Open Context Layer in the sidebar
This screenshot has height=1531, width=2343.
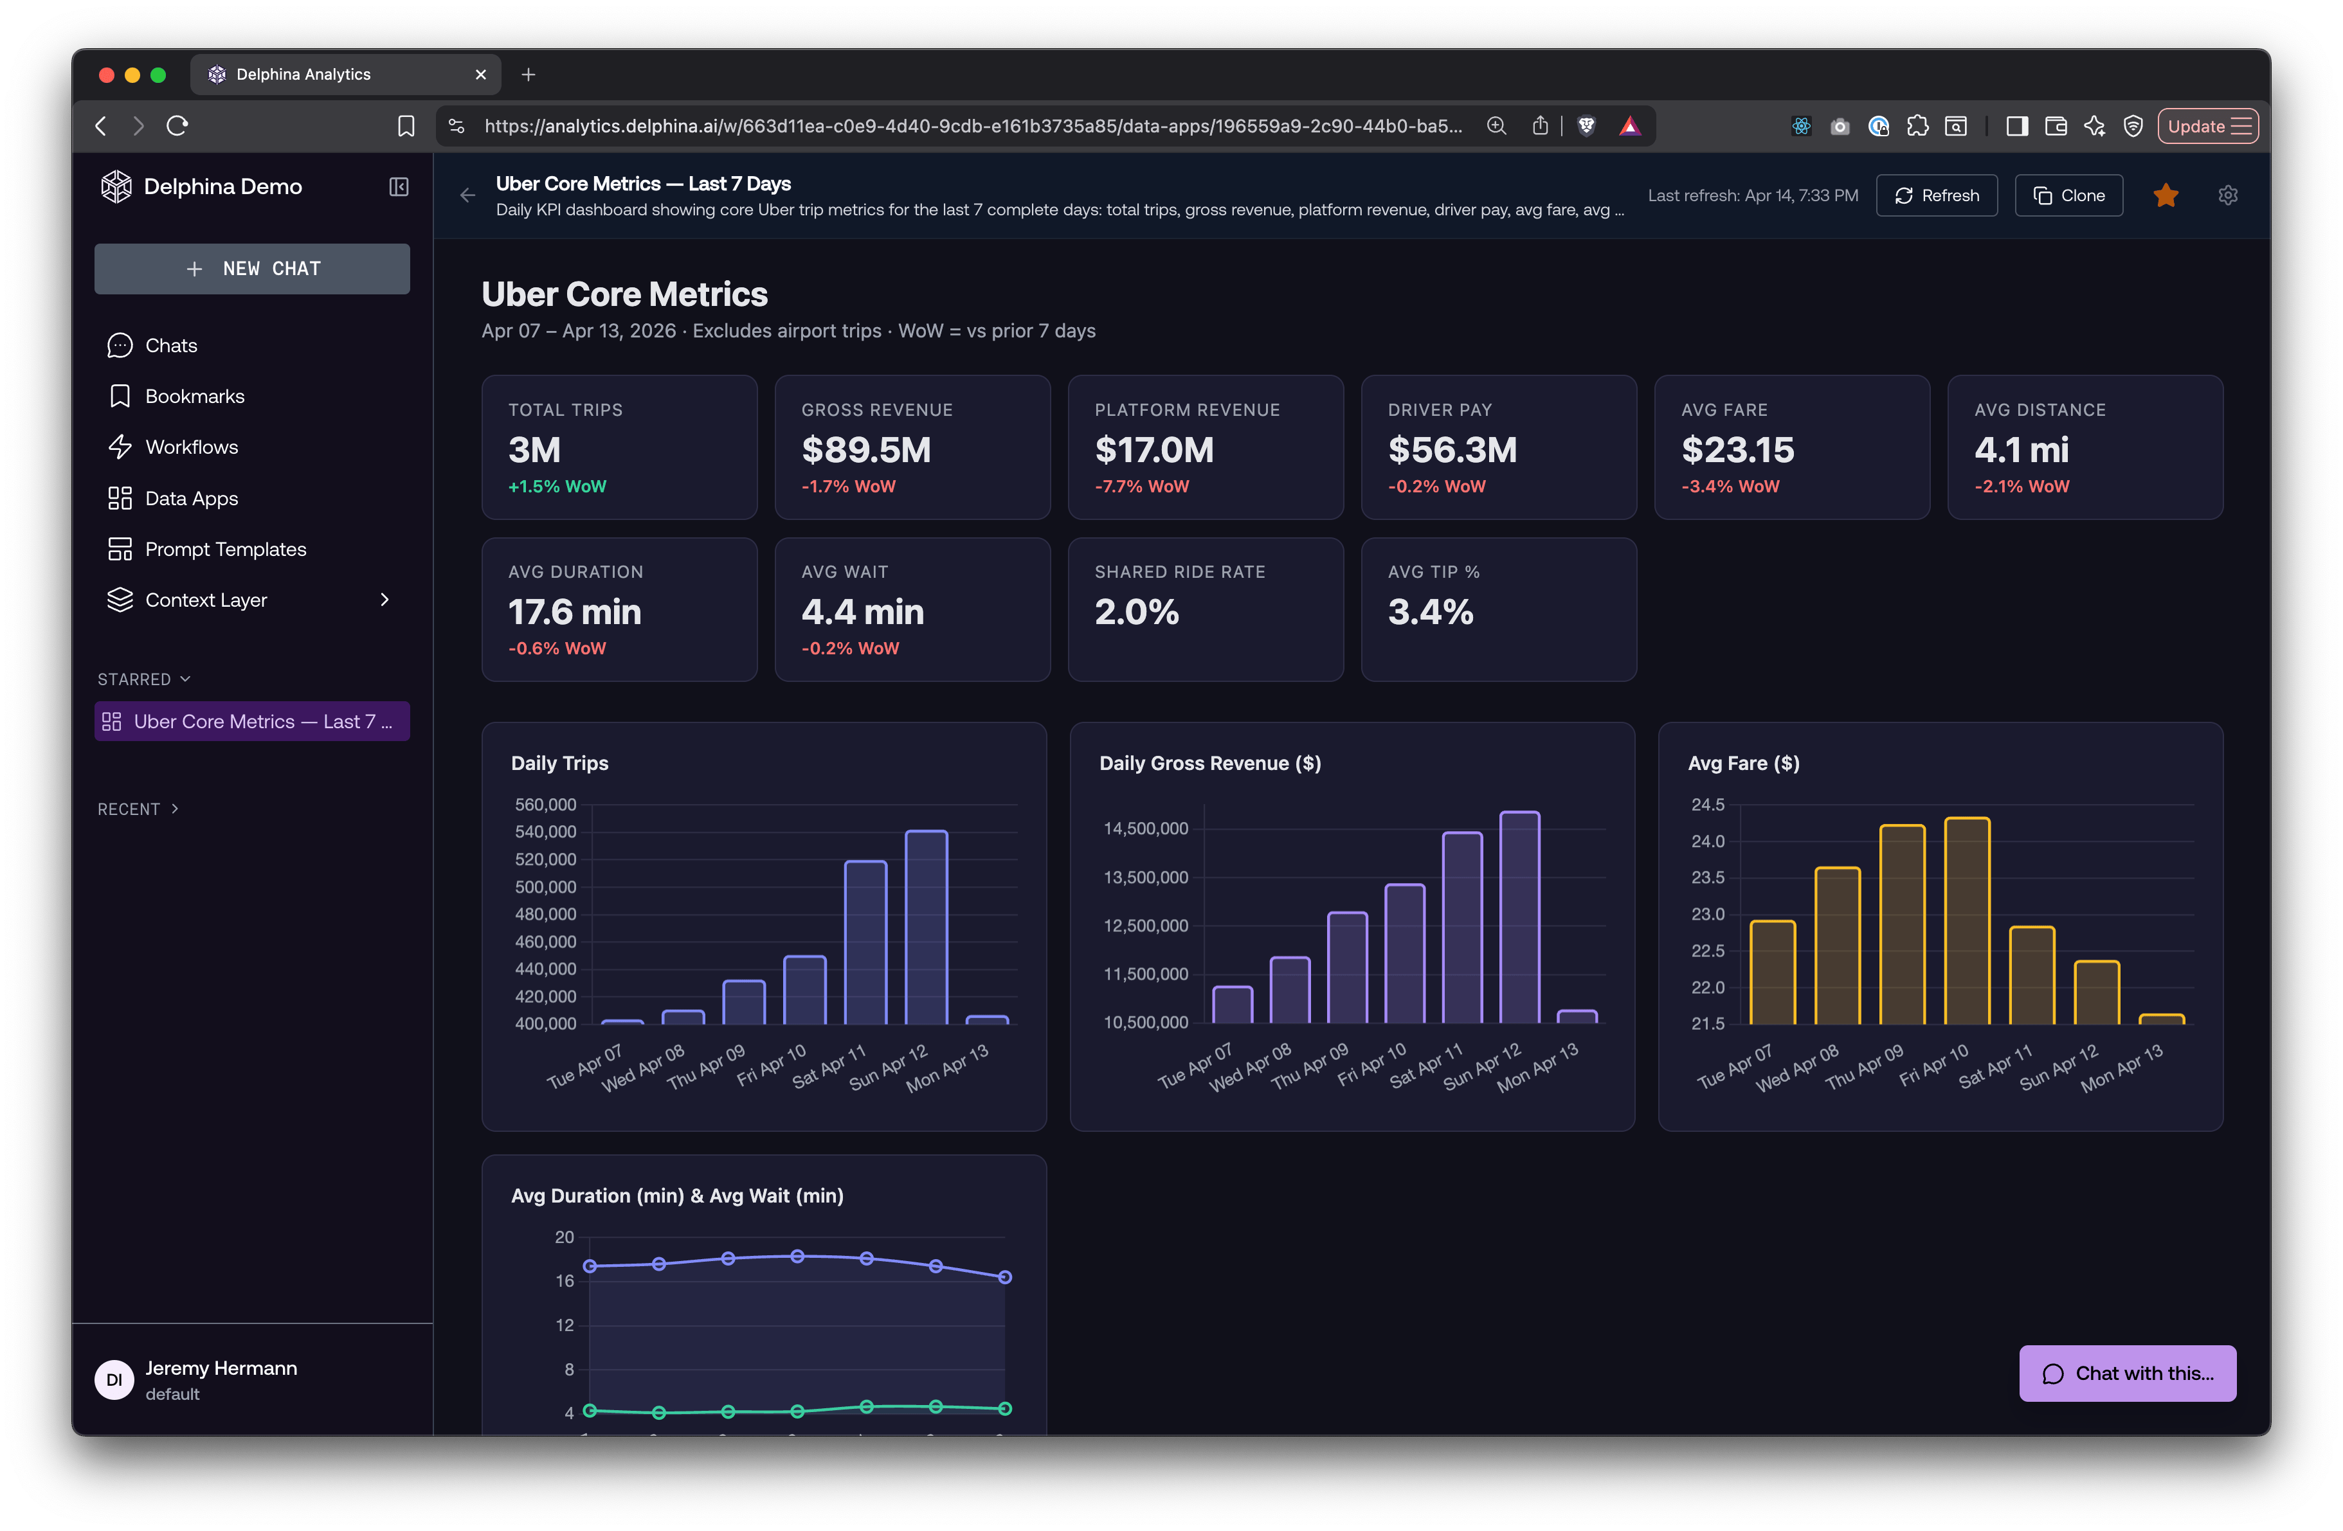point(252,600)
